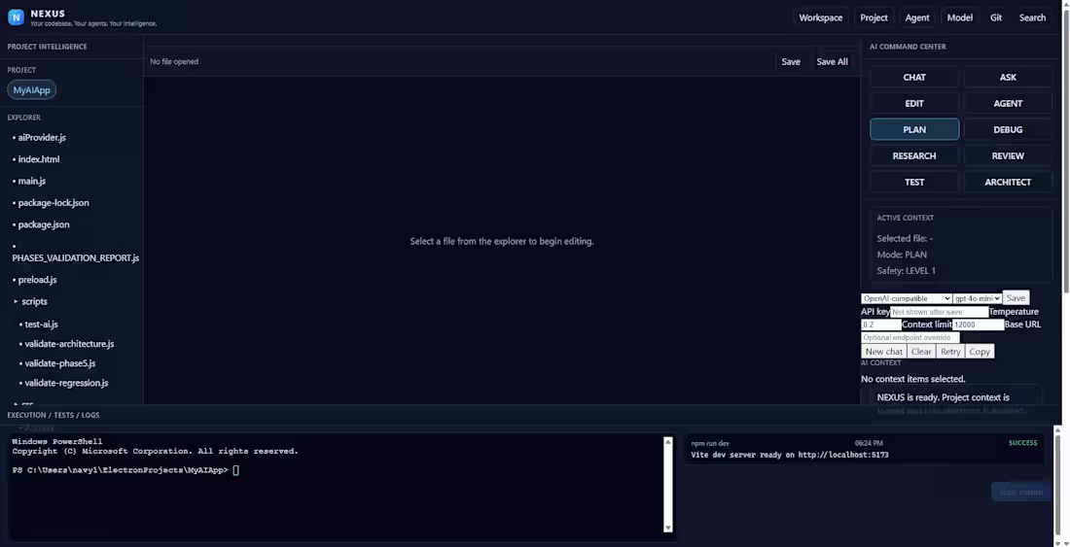Click 'Safety: LEVEL 1' text
This screenshot has height=547, width=1070.
[906, 271]
